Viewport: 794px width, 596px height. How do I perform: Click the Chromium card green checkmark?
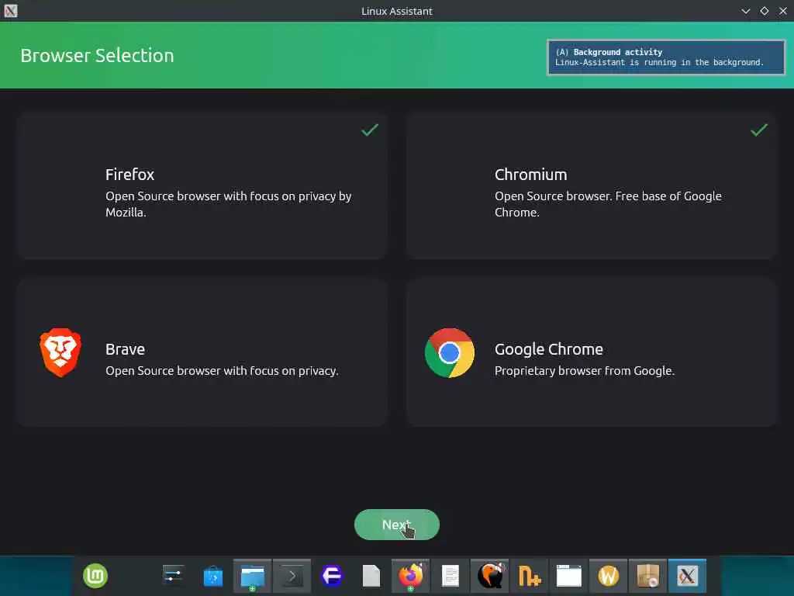click(758, 130)
